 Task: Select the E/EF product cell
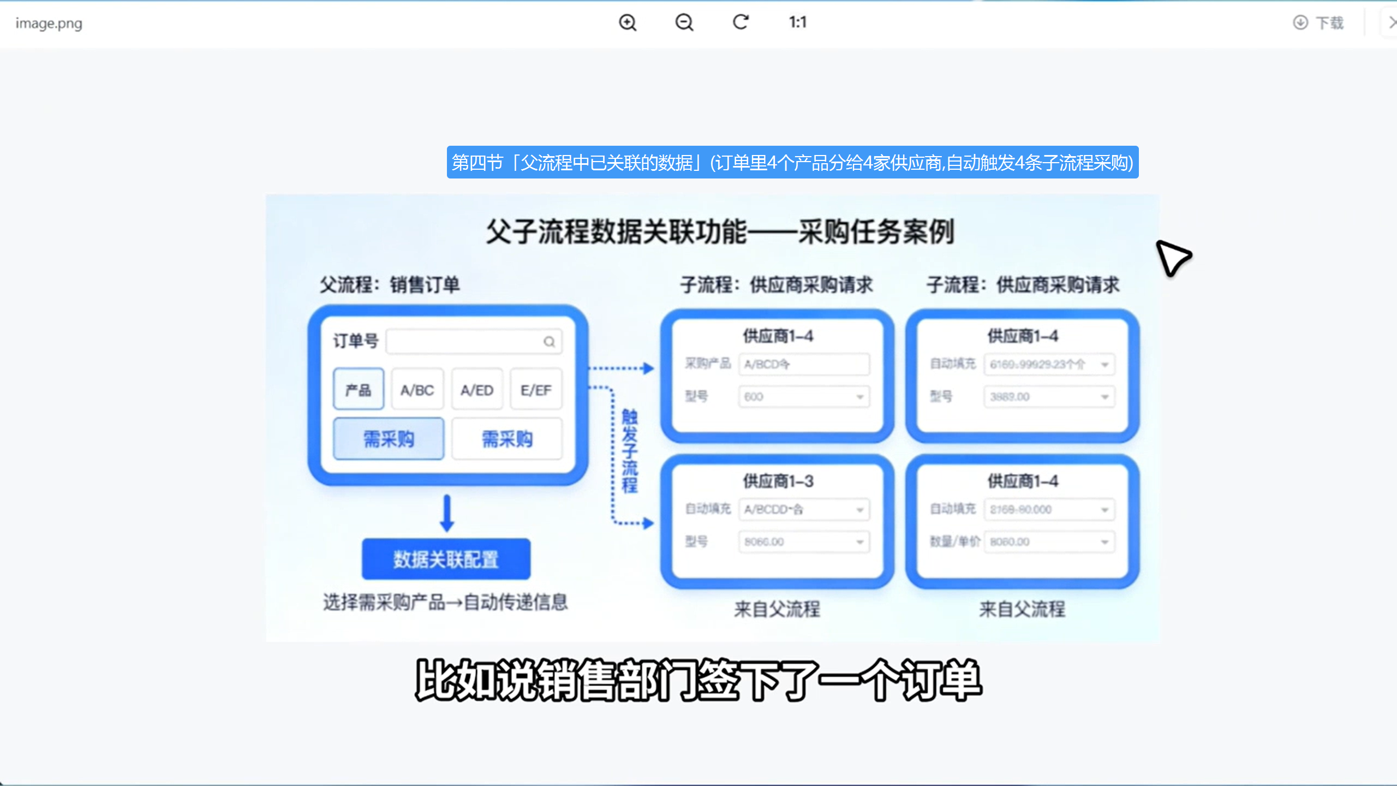tap(536, 390)
